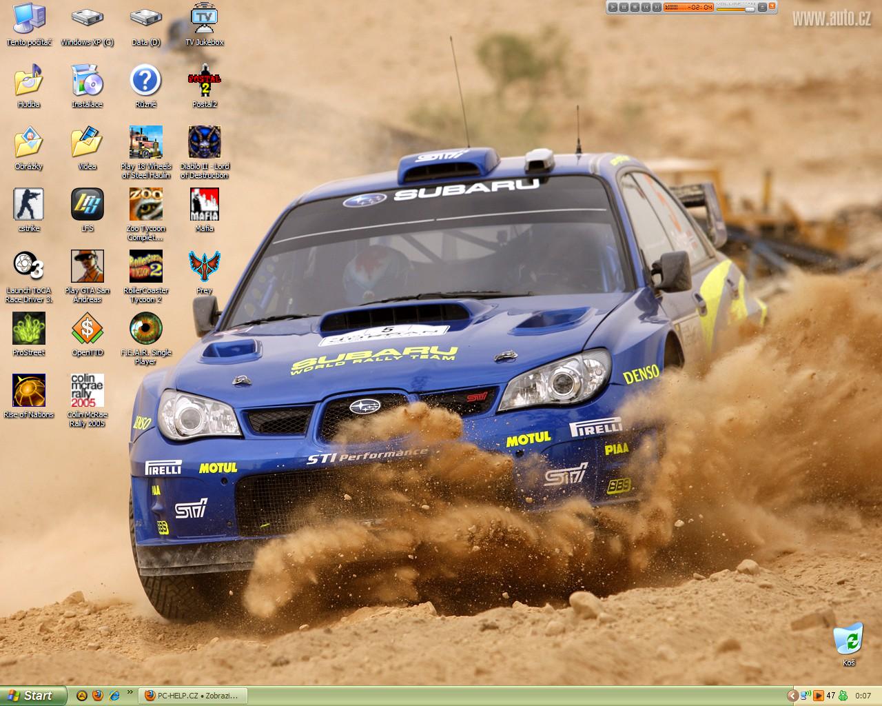Open the Koš recycle bin
Screen dimensions: 882x706
click(x=848, y=639)
